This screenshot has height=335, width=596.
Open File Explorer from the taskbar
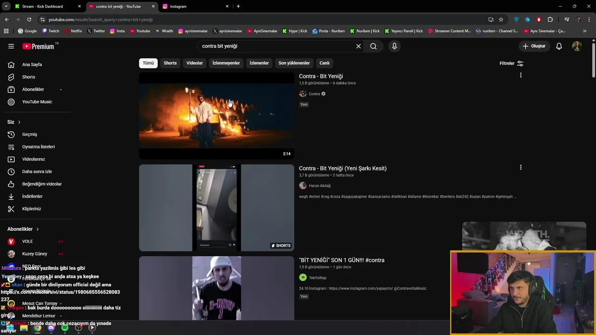[24, 328]
